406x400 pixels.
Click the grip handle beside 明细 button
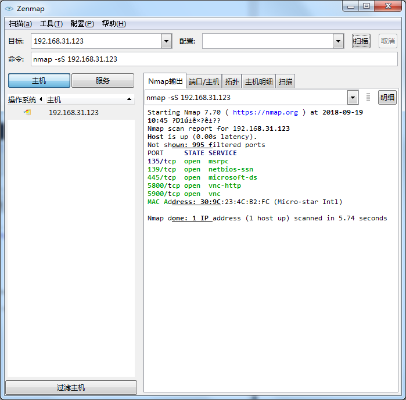pyautogui.click(x=368, y=97)
